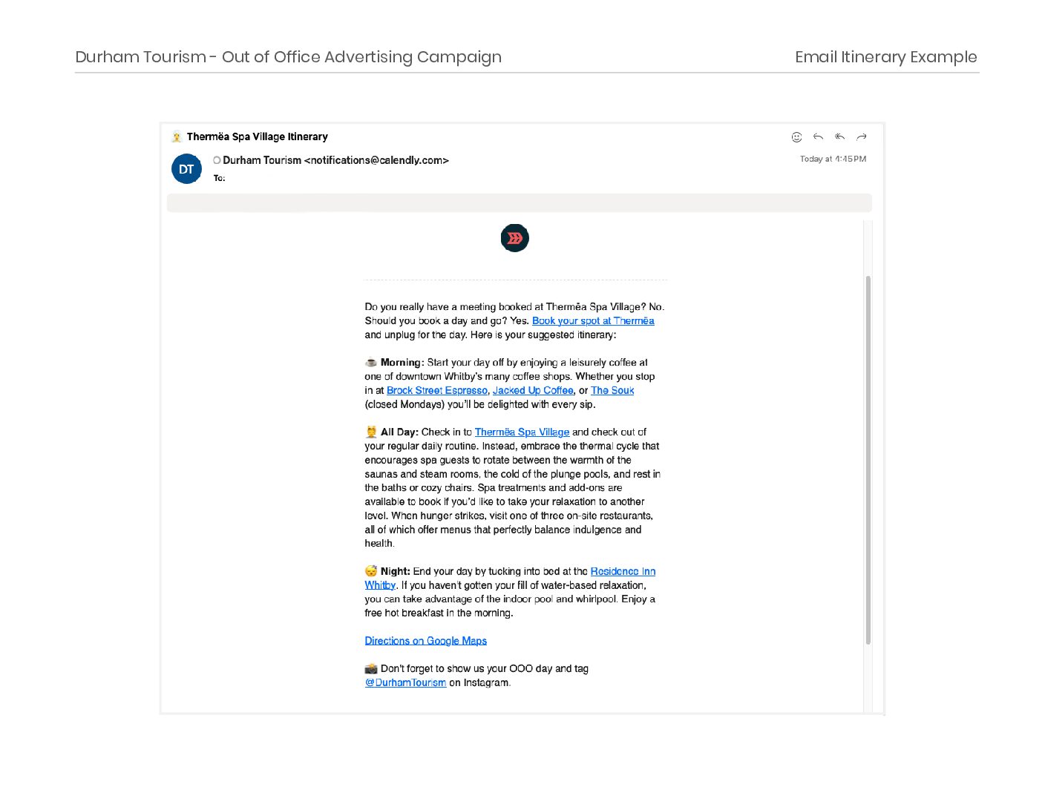
Task: Click the status circle beside Durham Tourism
Action: click(217, 160)
